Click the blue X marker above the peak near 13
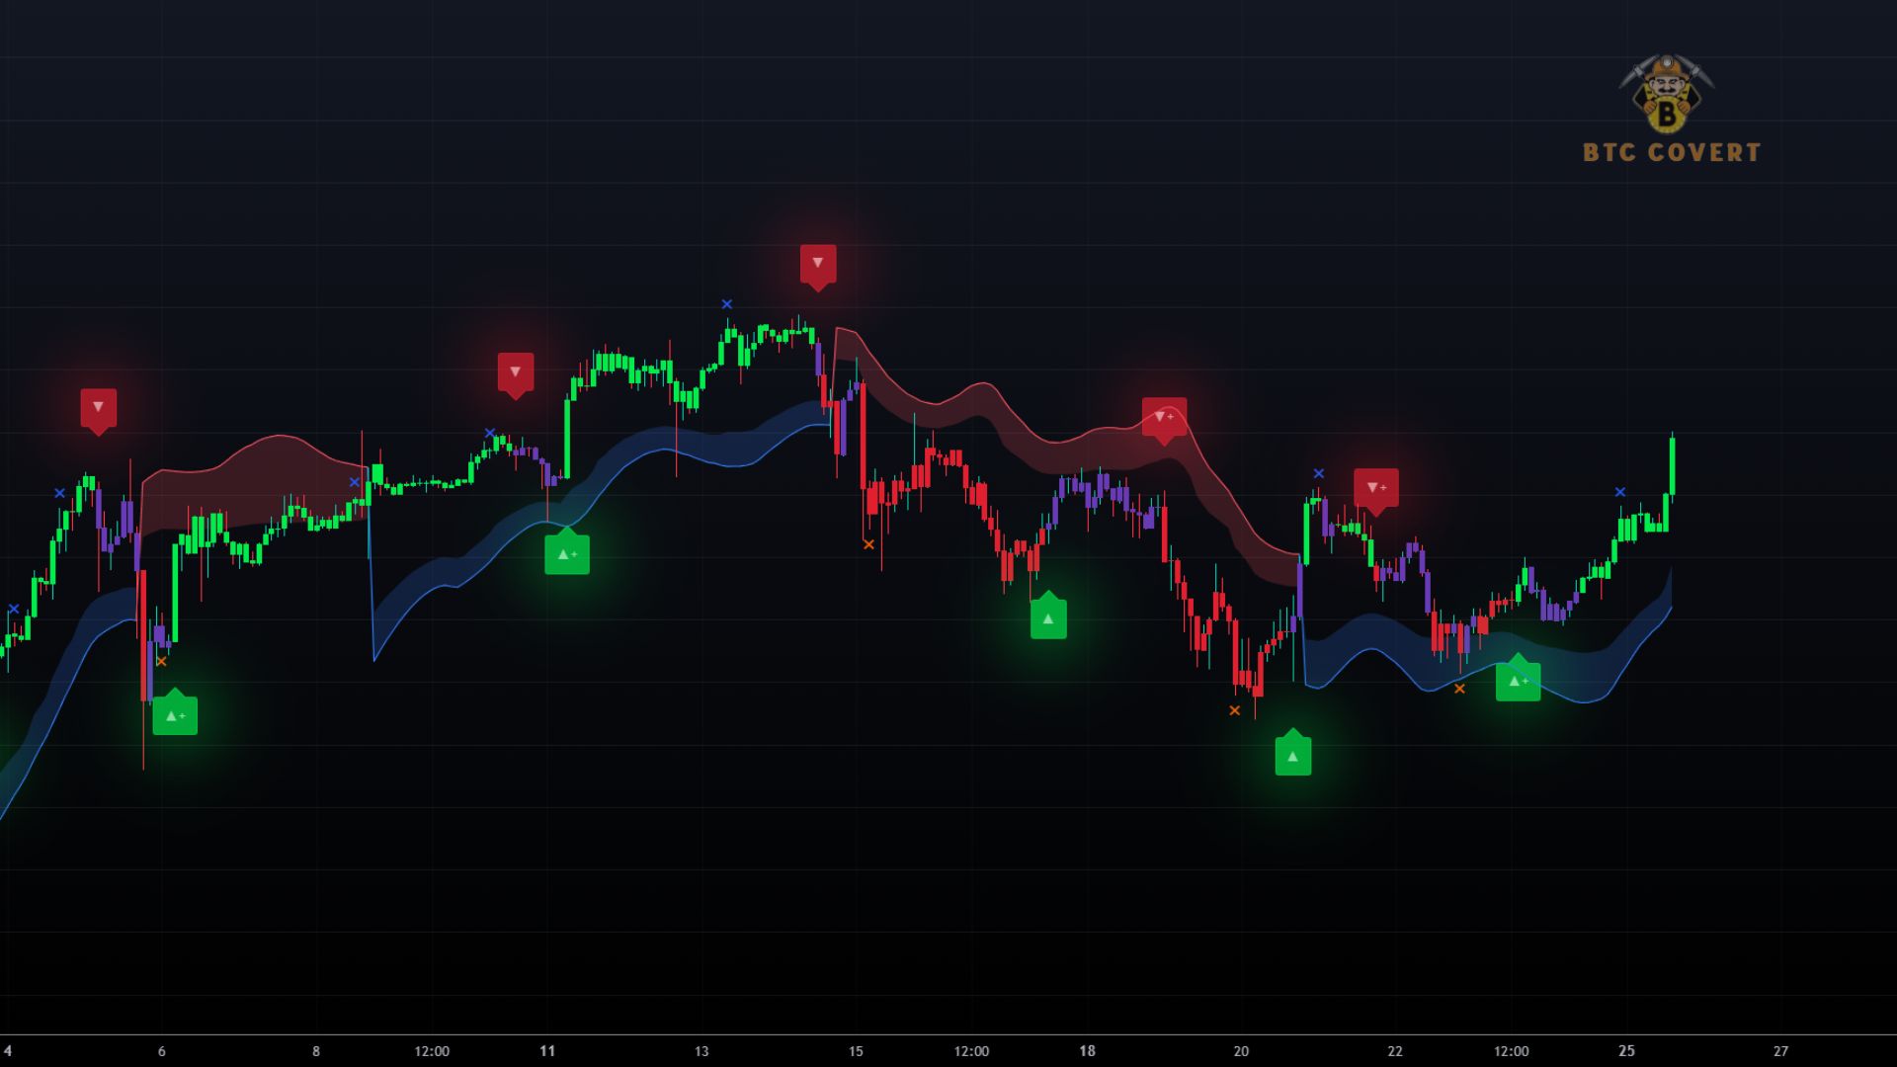The image size is (1897, 1067). [x=727, y=304]
